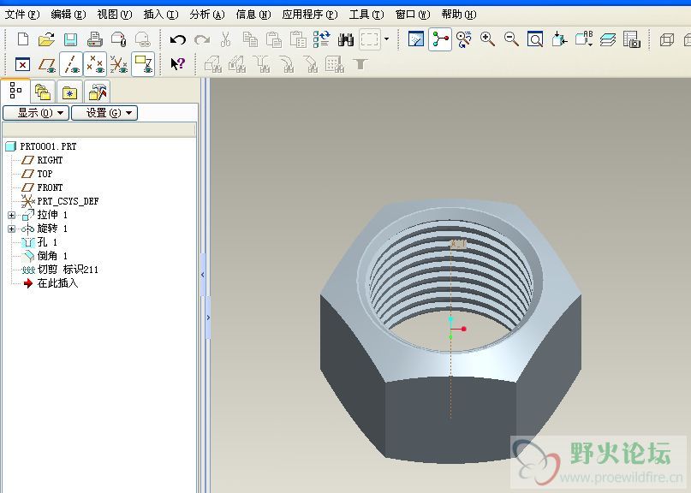Open an existing file via the folder icon
This screenshot has height=493, width=691.
tap(46, 39)
